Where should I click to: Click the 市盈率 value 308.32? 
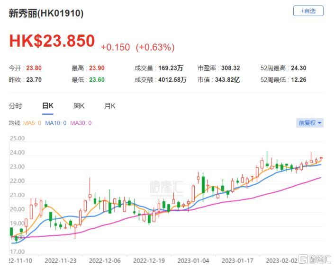230,68
